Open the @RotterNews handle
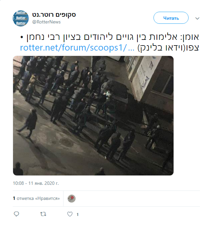This screenshot has height=226, width=212. click(x=46, y=22)
